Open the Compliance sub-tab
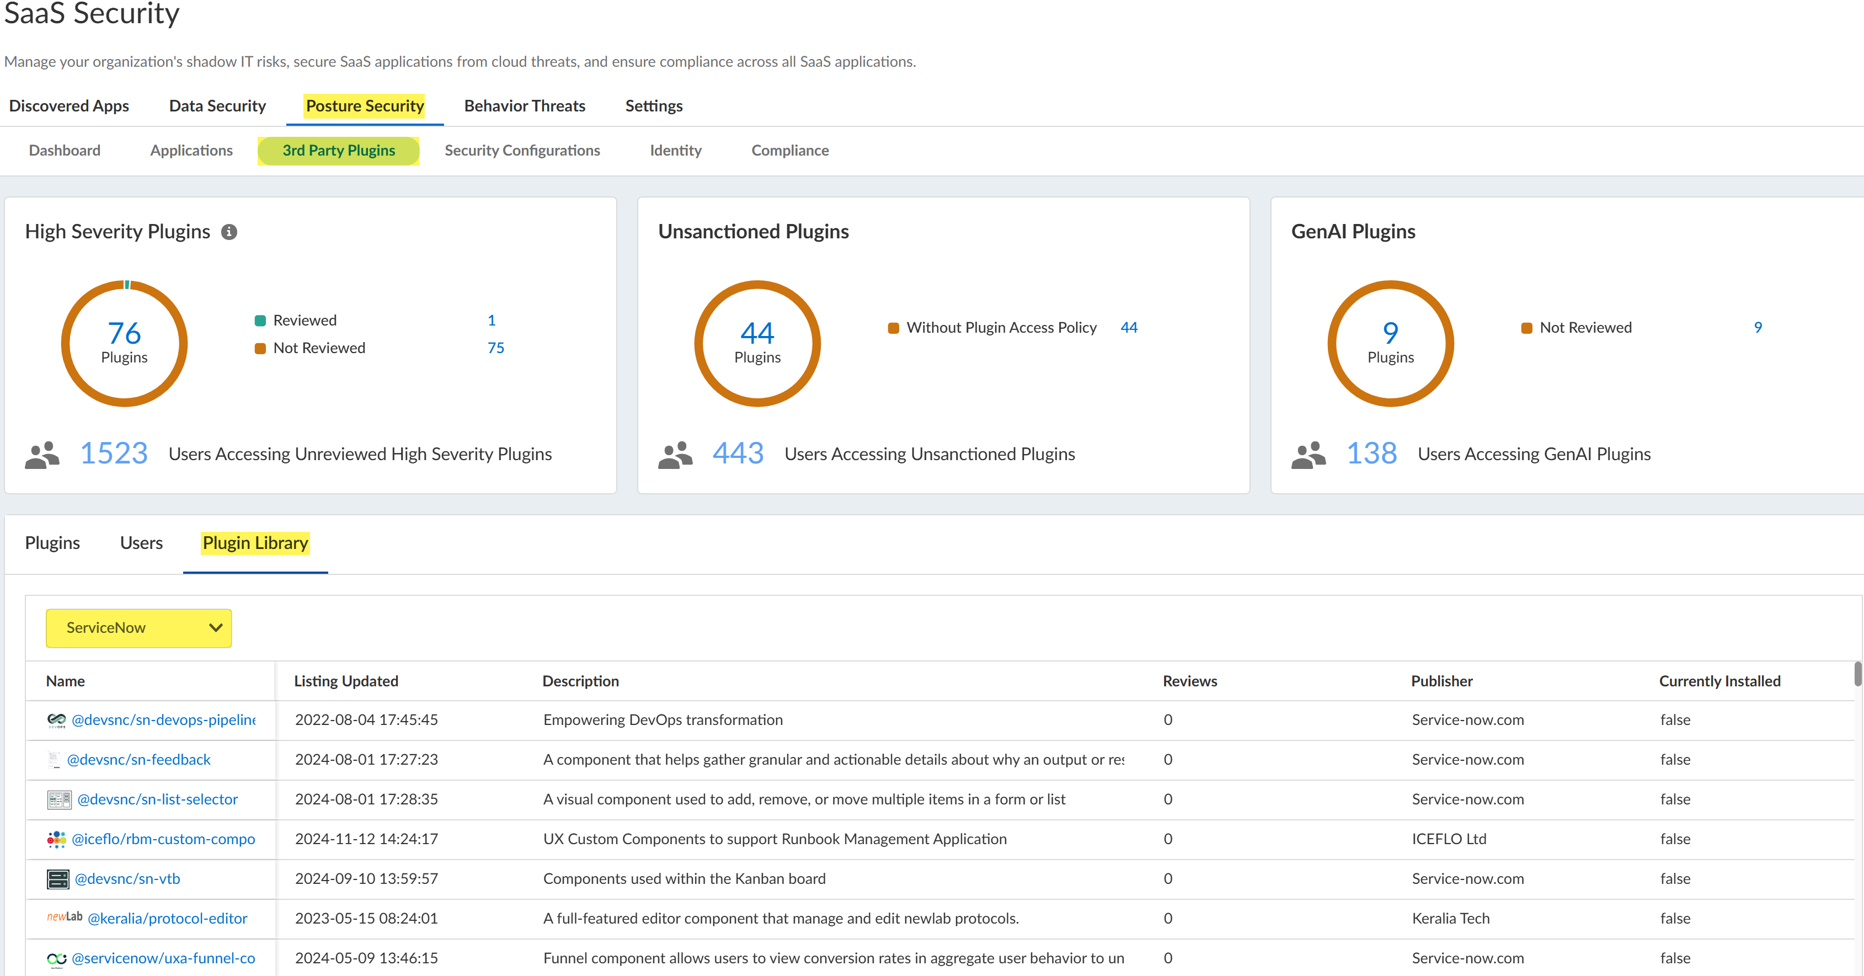 point(789,151)
